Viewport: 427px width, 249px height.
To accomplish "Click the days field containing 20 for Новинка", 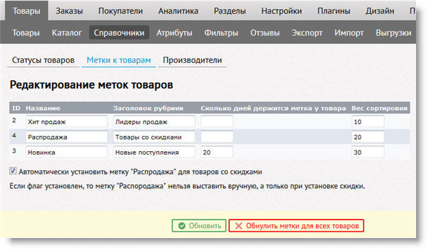I will (217, 152).
